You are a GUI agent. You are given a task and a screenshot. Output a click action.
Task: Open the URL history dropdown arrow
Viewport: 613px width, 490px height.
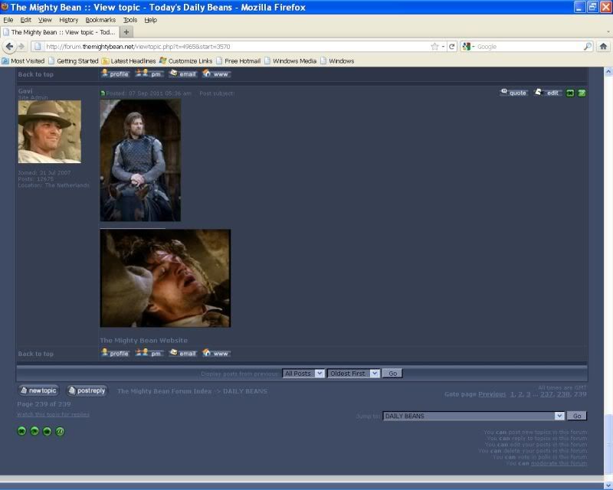point(444,47)
